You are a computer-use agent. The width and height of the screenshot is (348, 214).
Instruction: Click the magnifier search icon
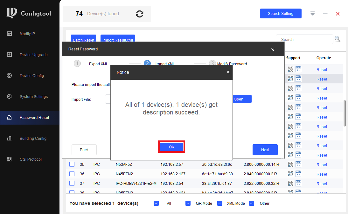pyautogui.click(x=338, y=39)
